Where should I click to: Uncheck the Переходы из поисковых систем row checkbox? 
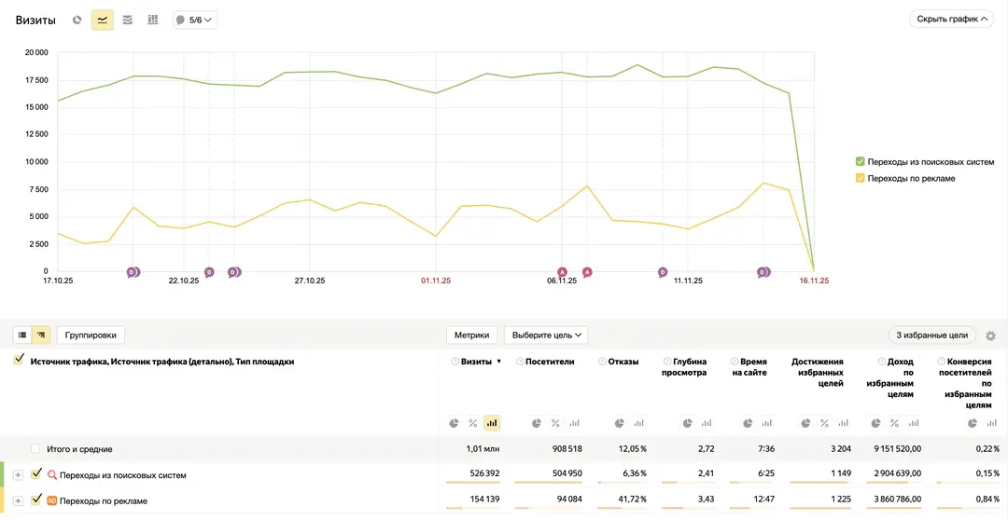36,473
